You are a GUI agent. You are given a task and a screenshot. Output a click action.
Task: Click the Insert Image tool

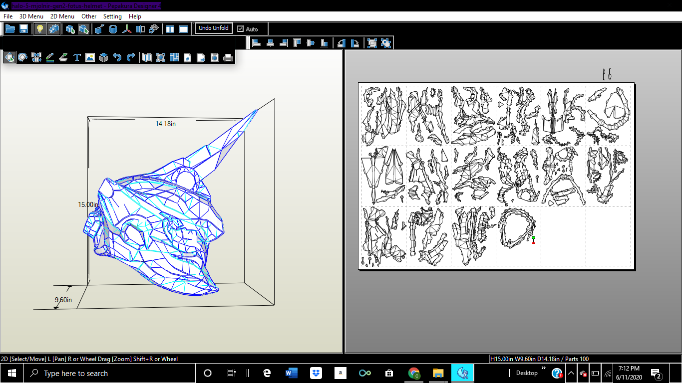[90, 57]
